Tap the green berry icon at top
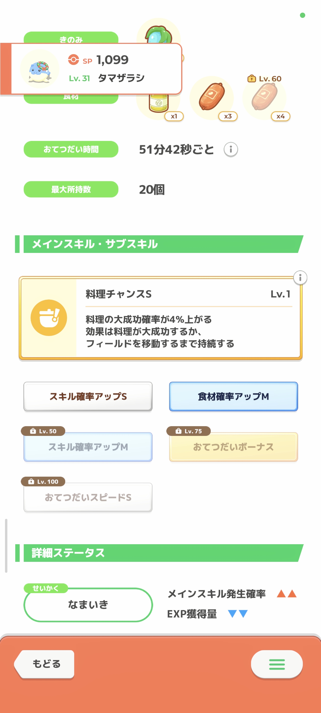321x713 pixels. 159,33
